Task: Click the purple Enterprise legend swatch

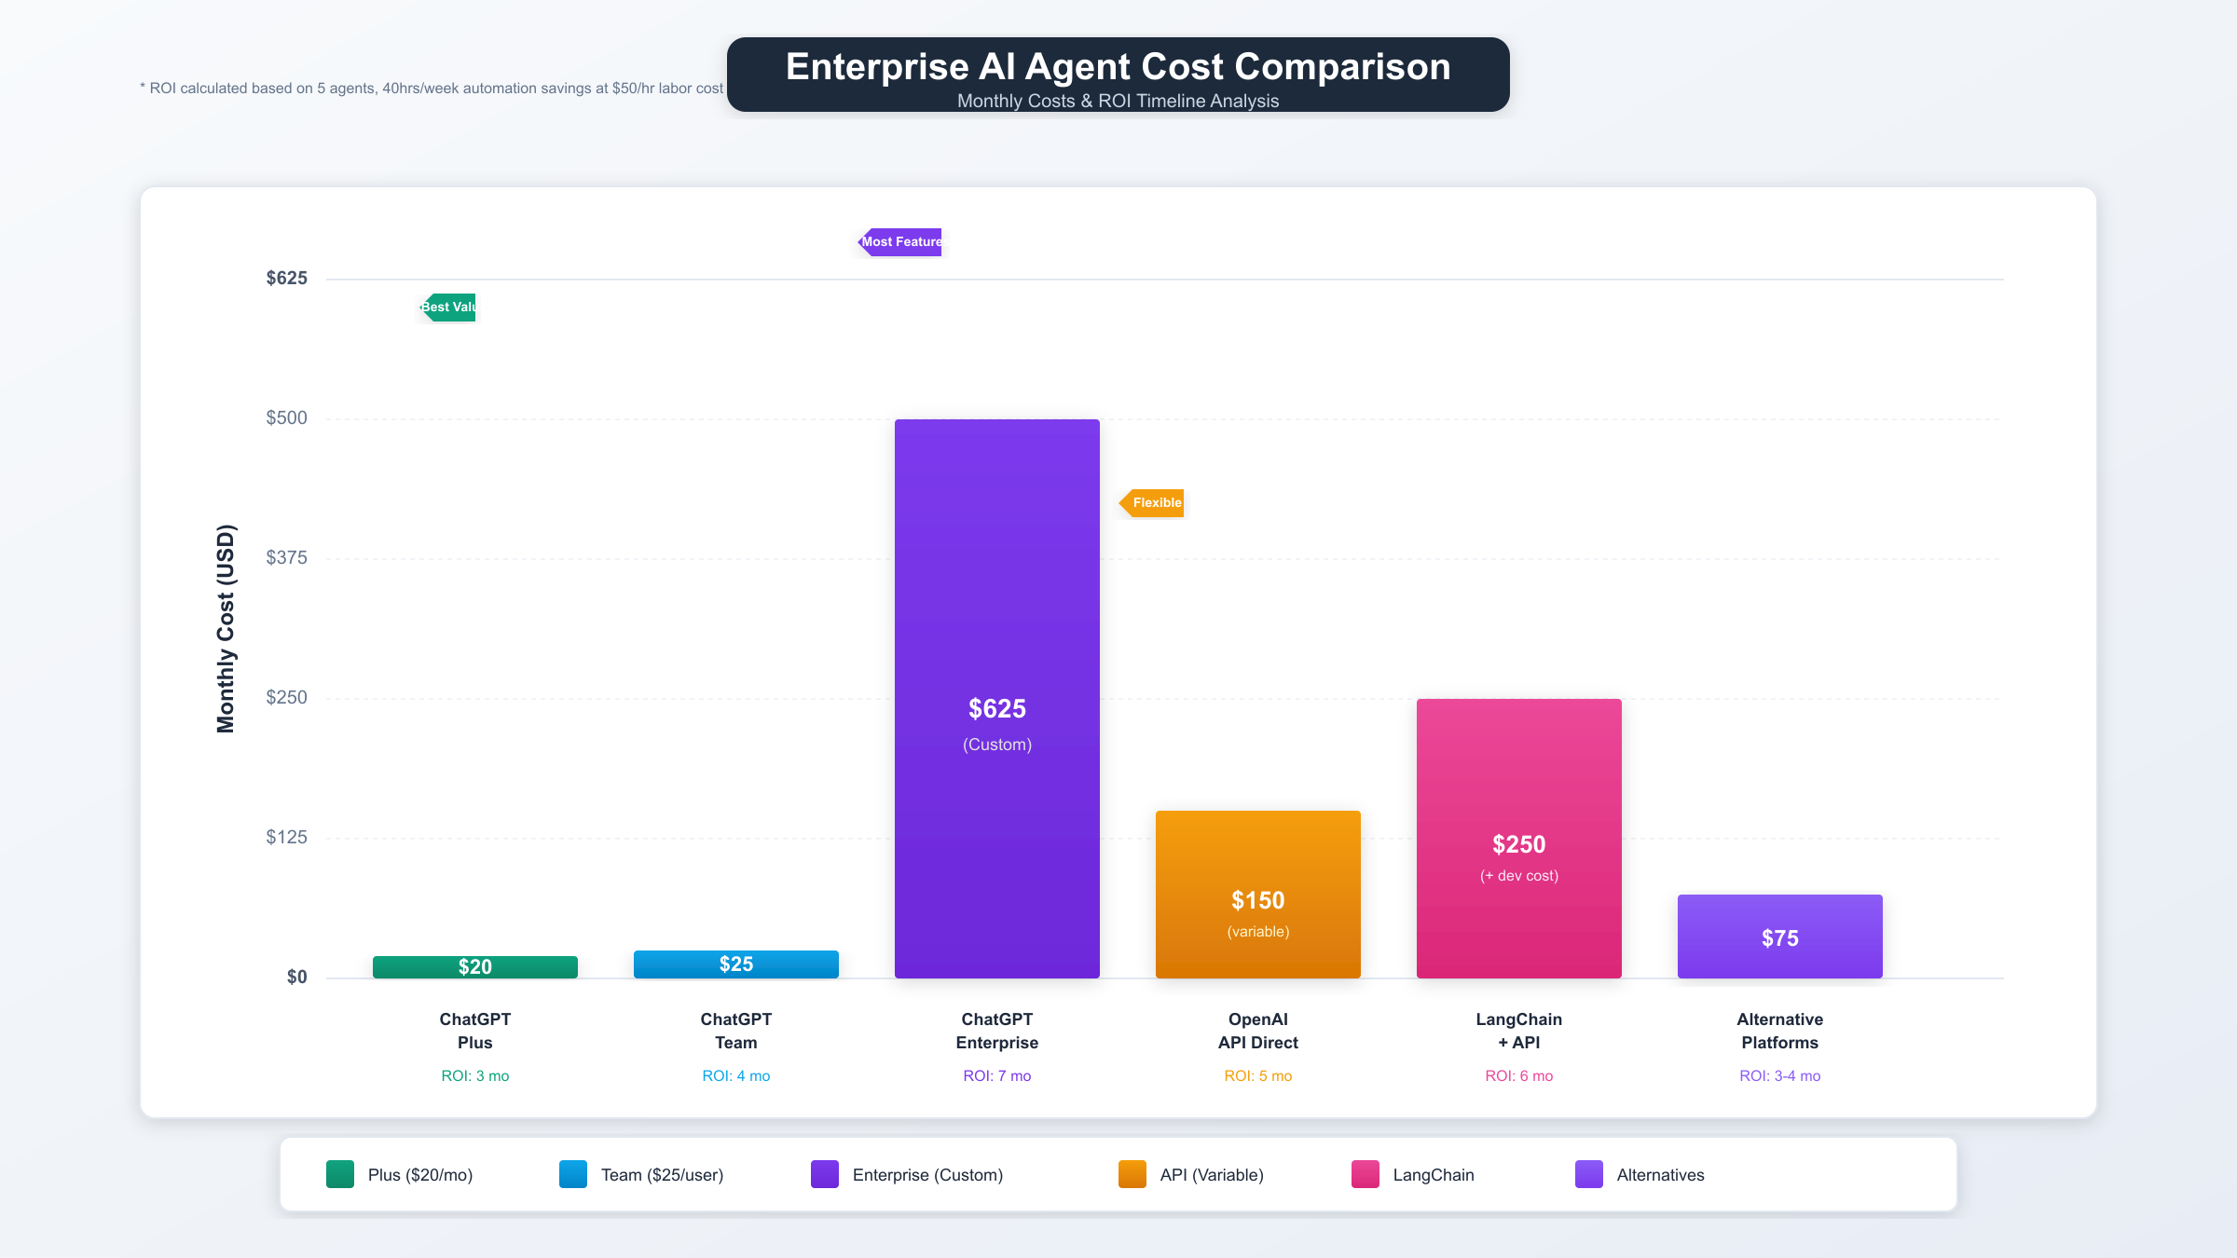Action: [x=825, y=1174]
